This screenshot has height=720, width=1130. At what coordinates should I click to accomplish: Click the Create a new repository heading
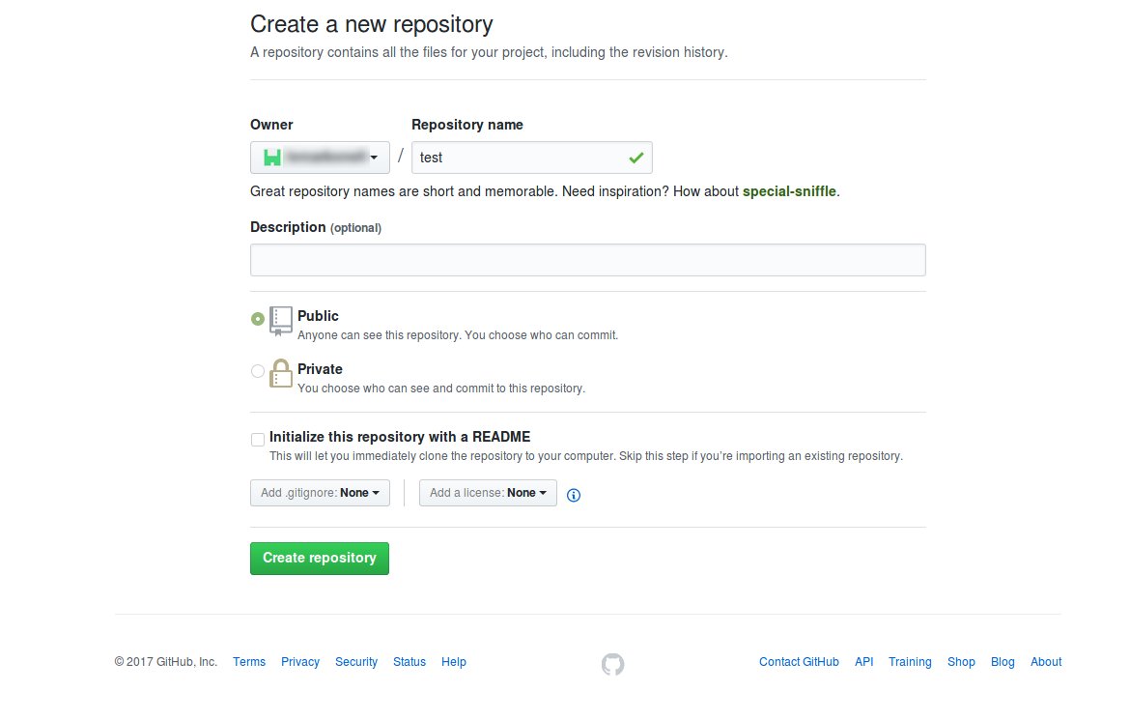(371, 24)
